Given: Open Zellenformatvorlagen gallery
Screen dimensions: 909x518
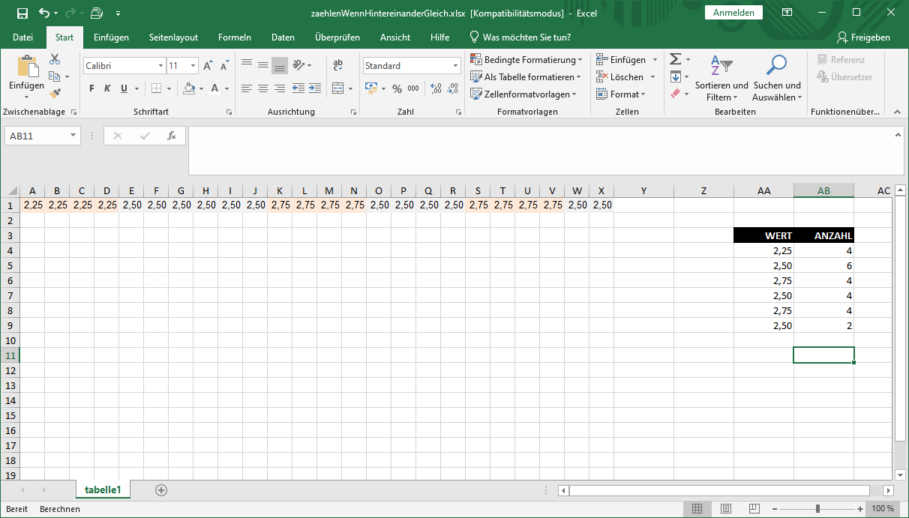Looking at the screenshot, I should click(523, 94).
